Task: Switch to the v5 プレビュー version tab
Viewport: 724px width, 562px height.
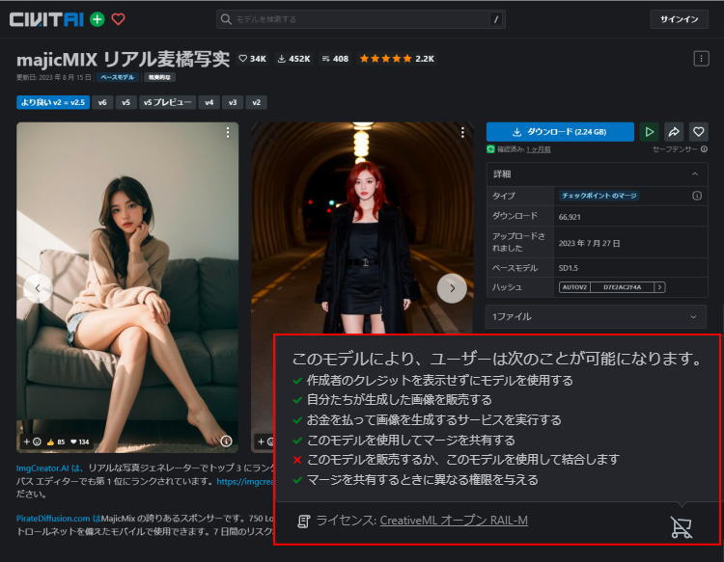Action: 167,102
